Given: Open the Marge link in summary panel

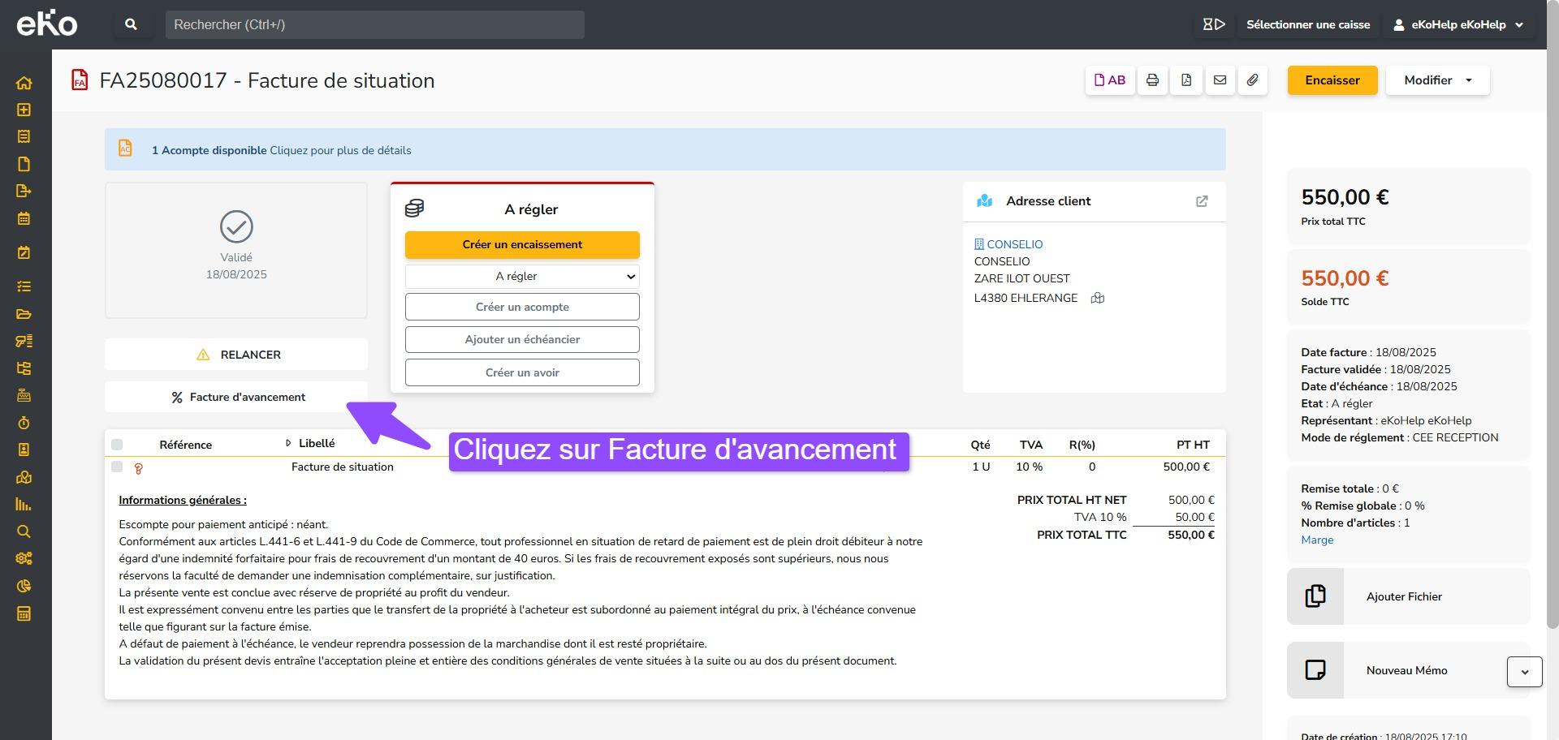Looking at the screenshot, I should tap(1316, 540).
